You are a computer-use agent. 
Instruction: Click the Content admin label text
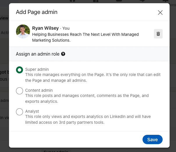[39, 90]
